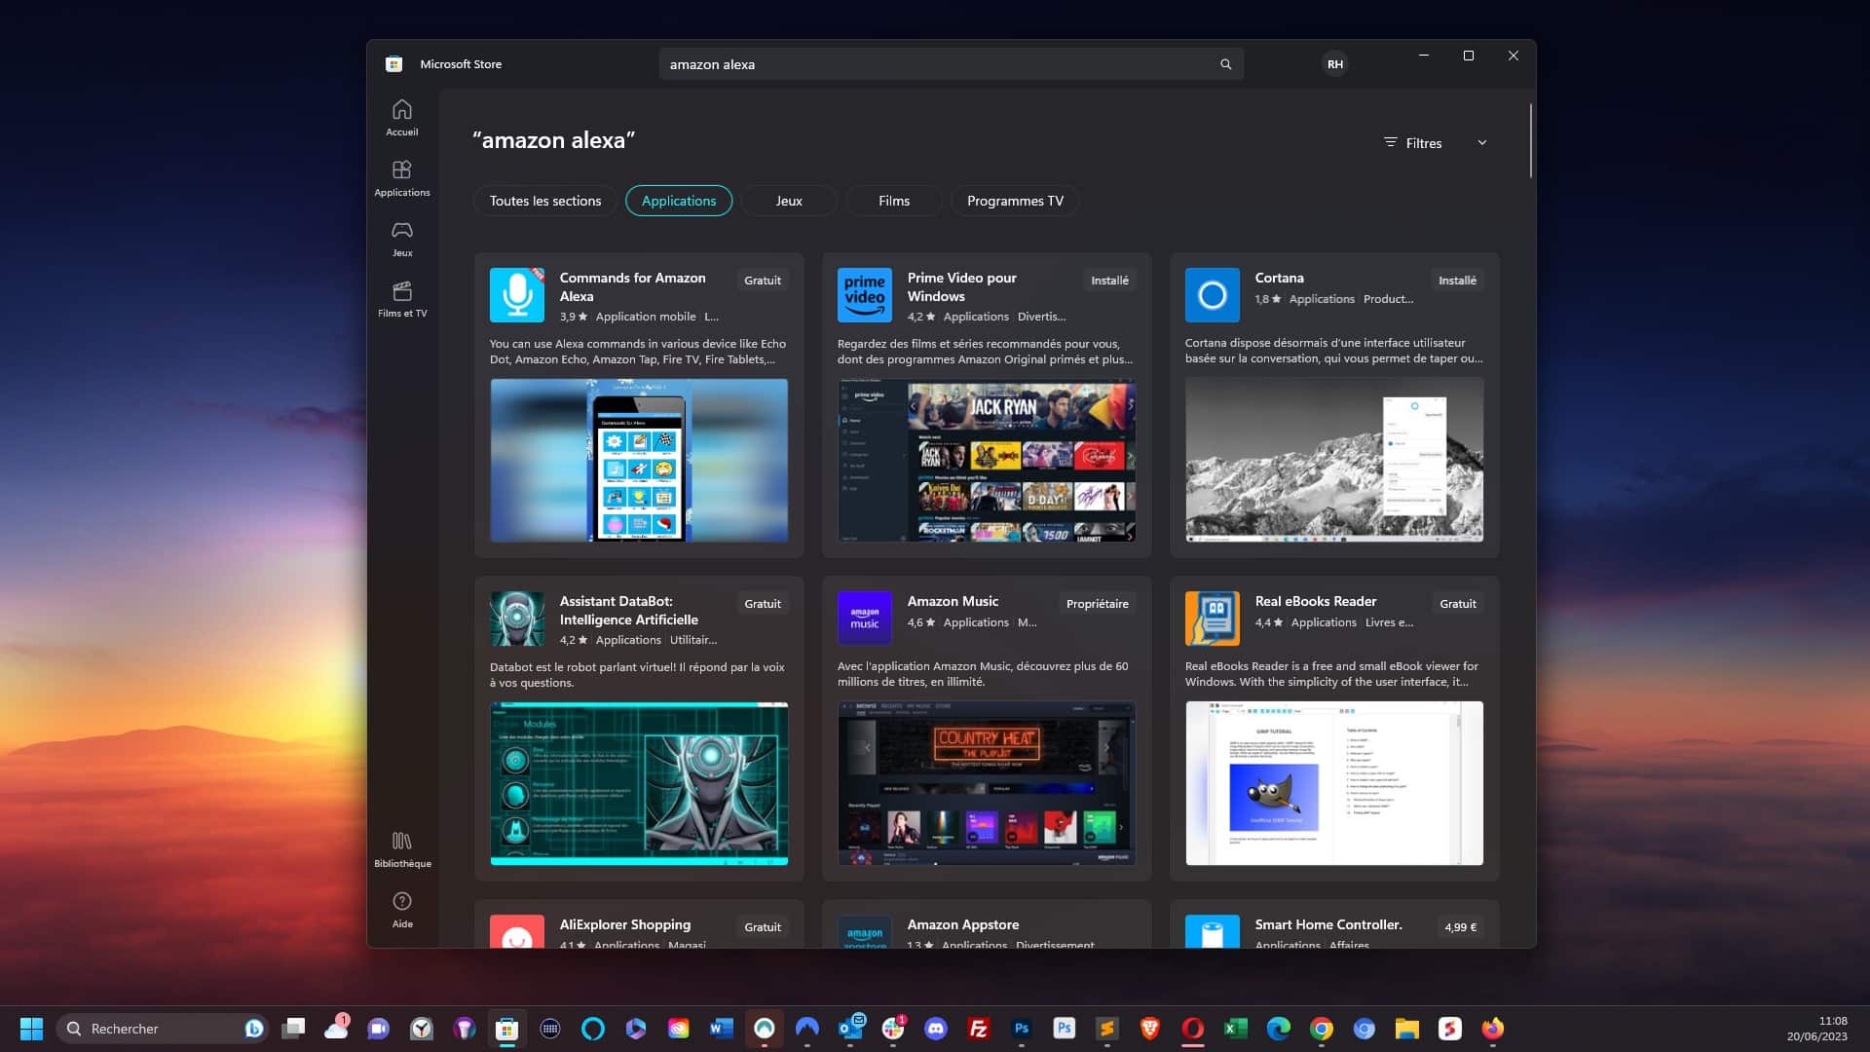Image resolution: width=1870 pixels, height=1052 pixels.
Task: Open Commands for Amazon Alexa app icon
Action: (x=517, y=295)
